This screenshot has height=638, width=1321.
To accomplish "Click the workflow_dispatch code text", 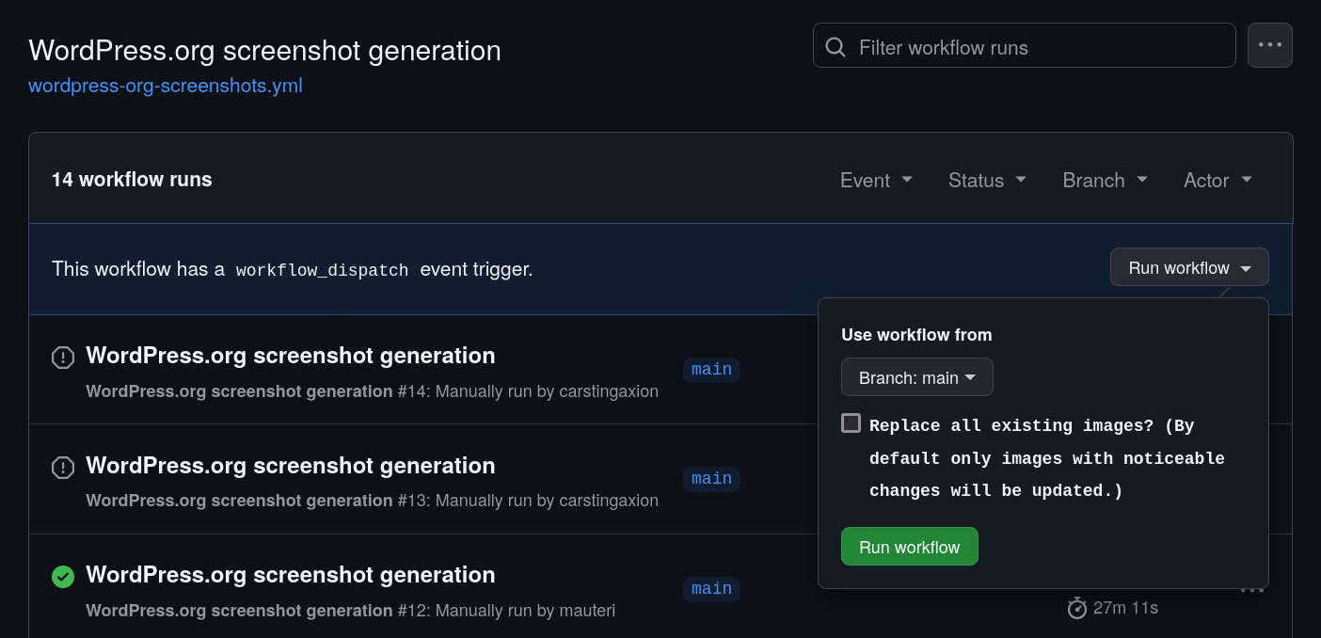I will (x=323, y=270).
